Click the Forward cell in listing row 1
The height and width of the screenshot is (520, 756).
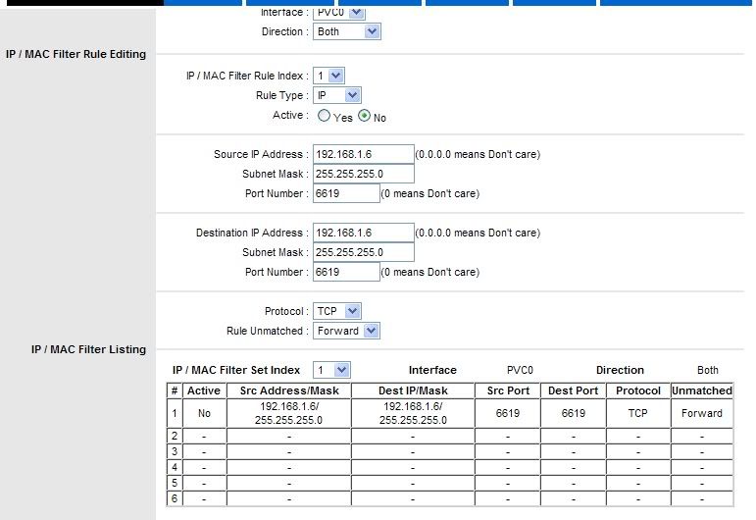tap(701, 413)
